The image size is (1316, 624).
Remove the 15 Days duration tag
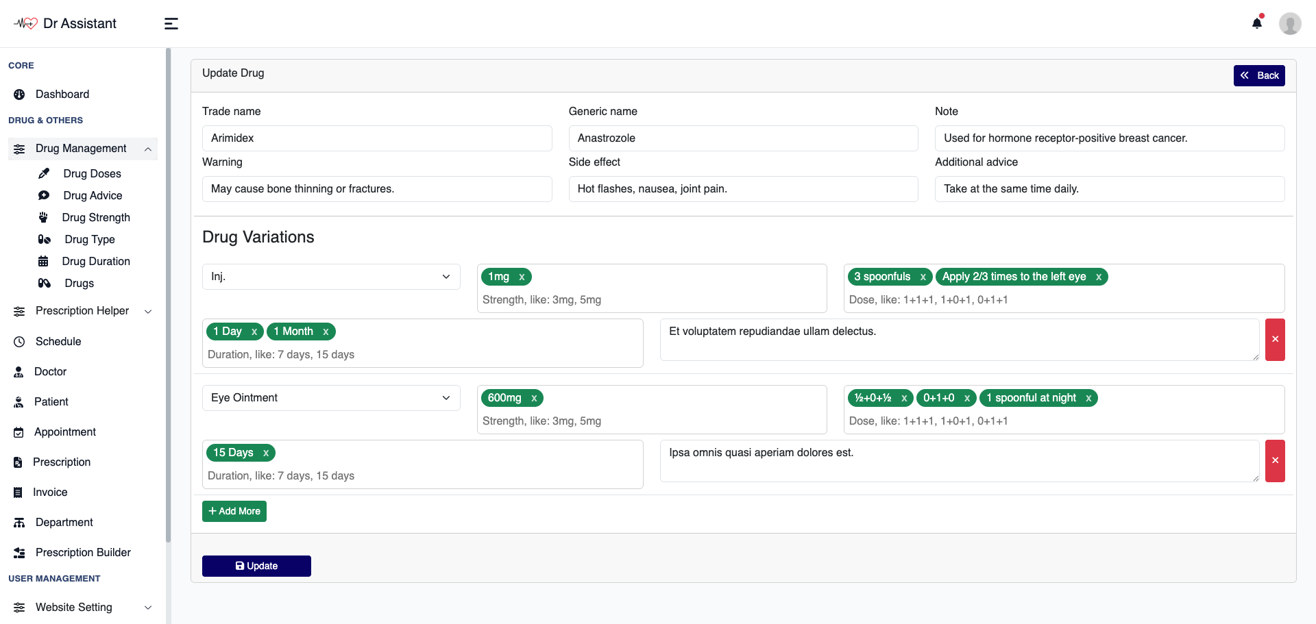[266, 453]
